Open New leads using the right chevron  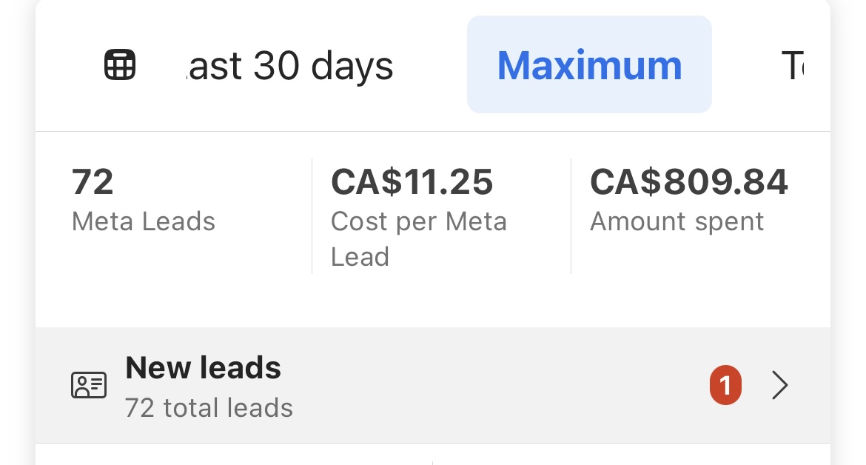pos(779,386)
